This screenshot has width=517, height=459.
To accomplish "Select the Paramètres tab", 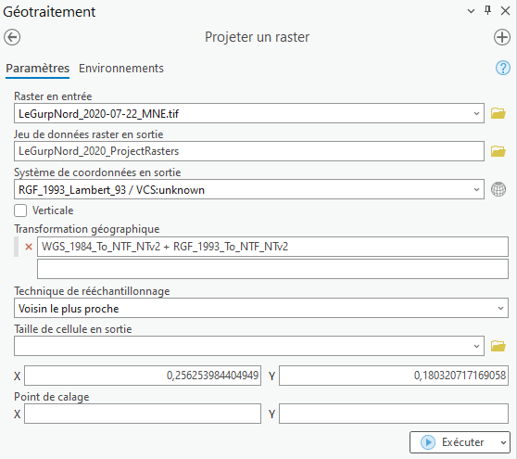I will (38, 69).
